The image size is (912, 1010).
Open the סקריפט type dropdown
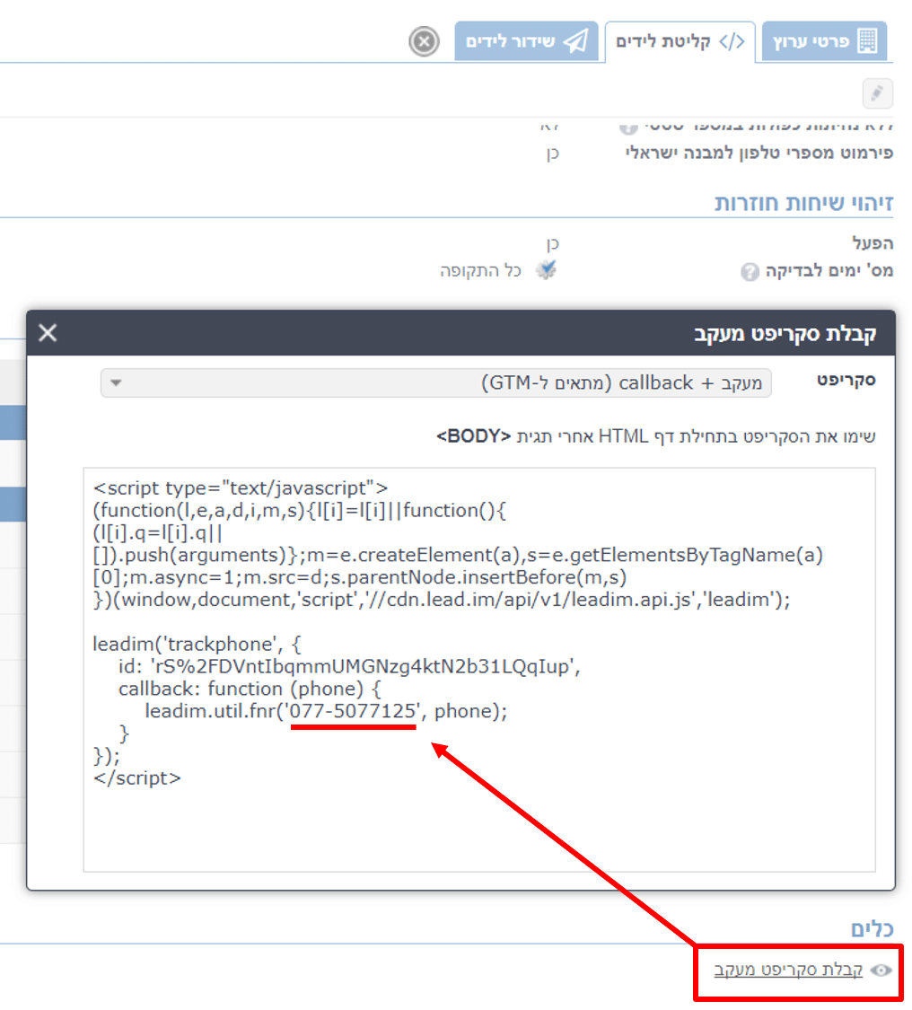(435, 382)
